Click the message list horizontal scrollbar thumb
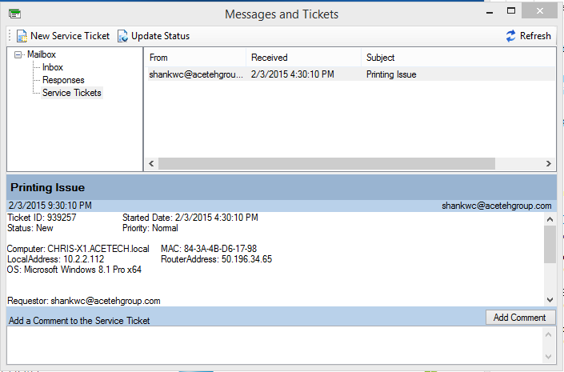The height and width of the screenshot is (372, 564). [326, 164]
